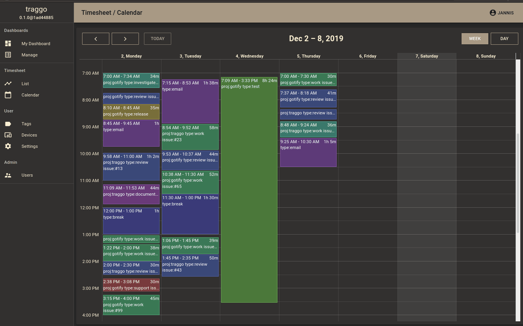Viewport: 523px width, 326px height.
Task: Click the Devices sidebar icon
Action: click(8, 135)
